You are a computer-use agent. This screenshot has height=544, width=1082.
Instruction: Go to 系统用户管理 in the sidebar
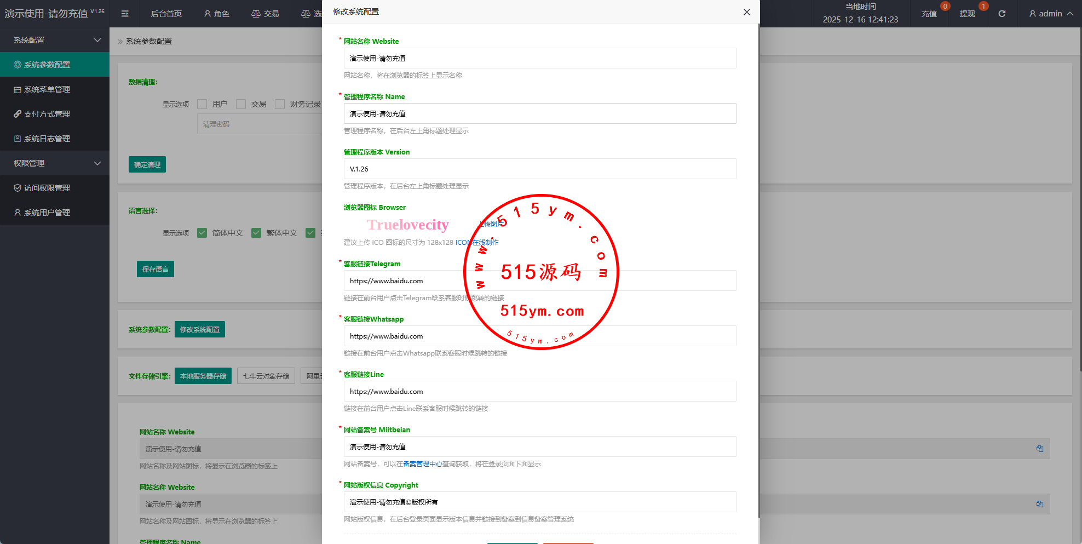click(55, 213)
